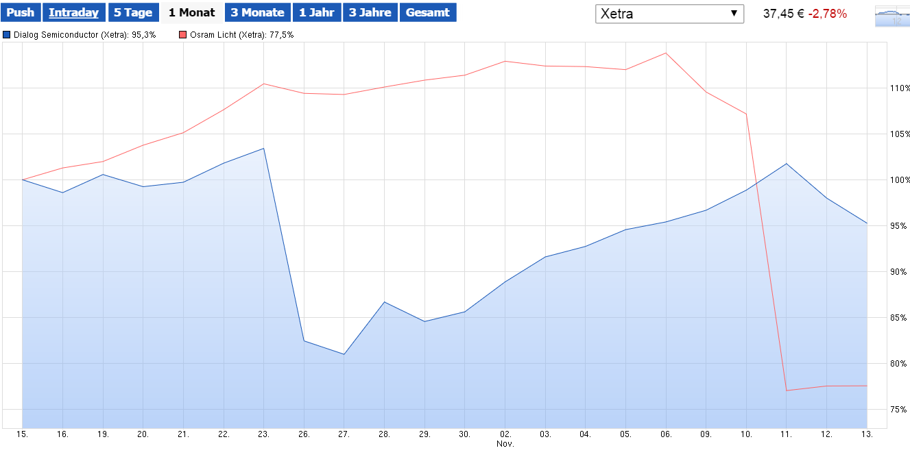Select the 5 Tage timeframe

(133, 12)
